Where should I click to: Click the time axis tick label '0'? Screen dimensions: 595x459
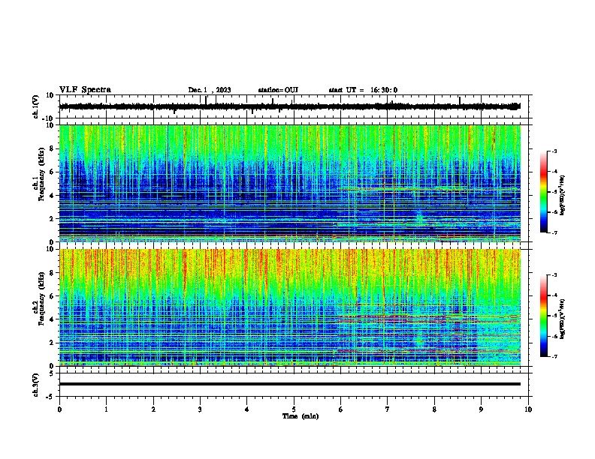(59, 409)
